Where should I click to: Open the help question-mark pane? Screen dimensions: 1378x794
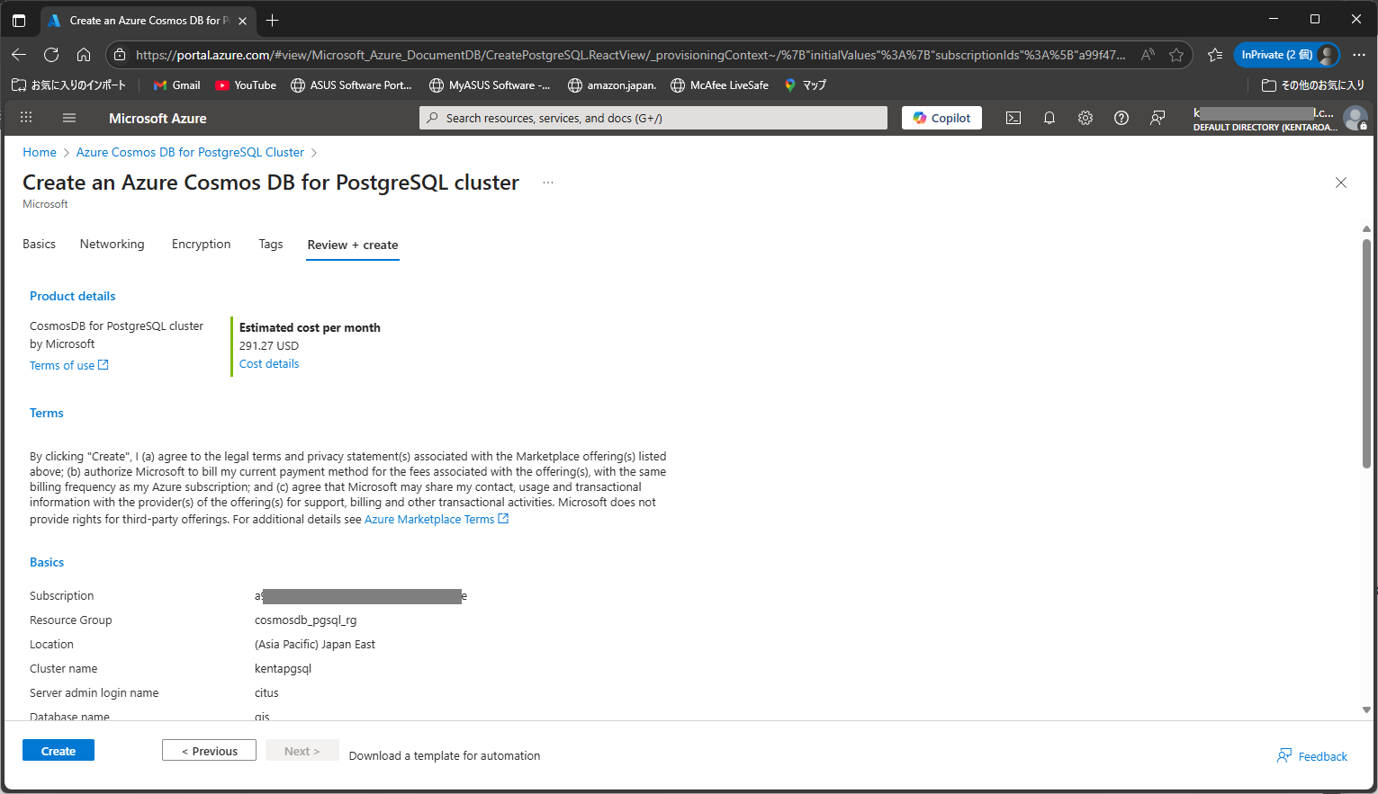1121,118
